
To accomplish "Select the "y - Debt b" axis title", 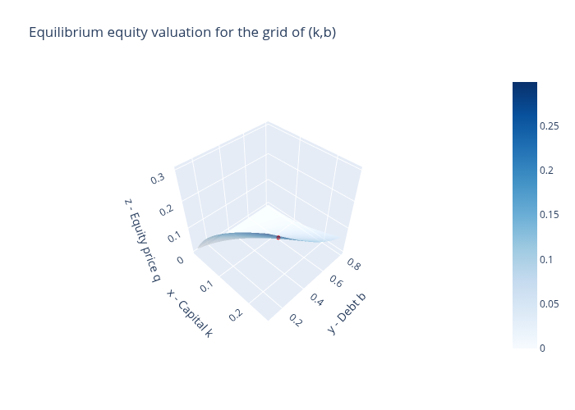I will 346,313.
